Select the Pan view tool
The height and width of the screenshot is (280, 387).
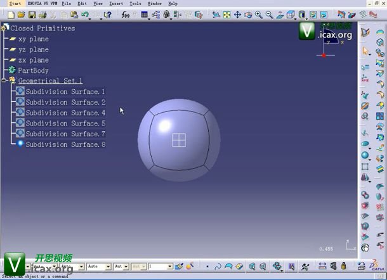pyautogui.click(x=237, y=15)
